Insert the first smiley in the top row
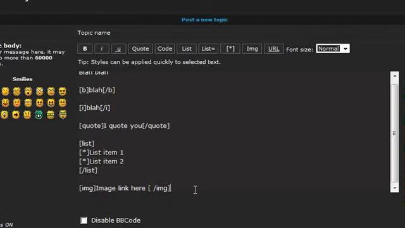This screenshot has height=228, width=405. (6, 91)
